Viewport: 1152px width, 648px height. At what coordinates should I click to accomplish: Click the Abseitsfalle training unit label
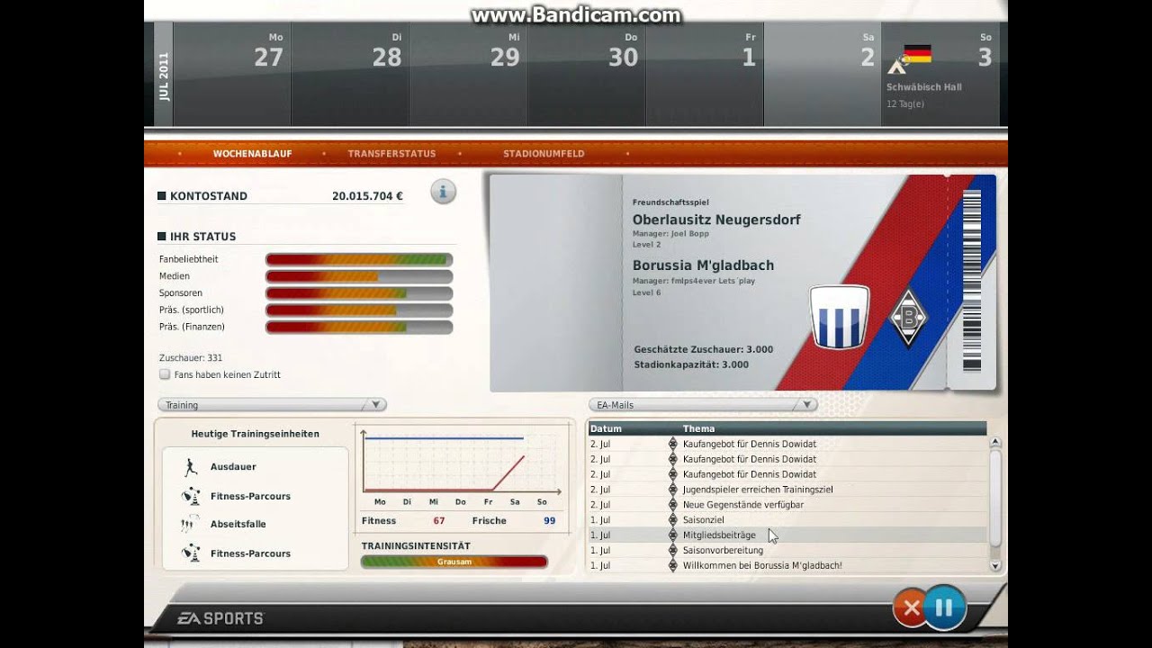click(238, 524)
